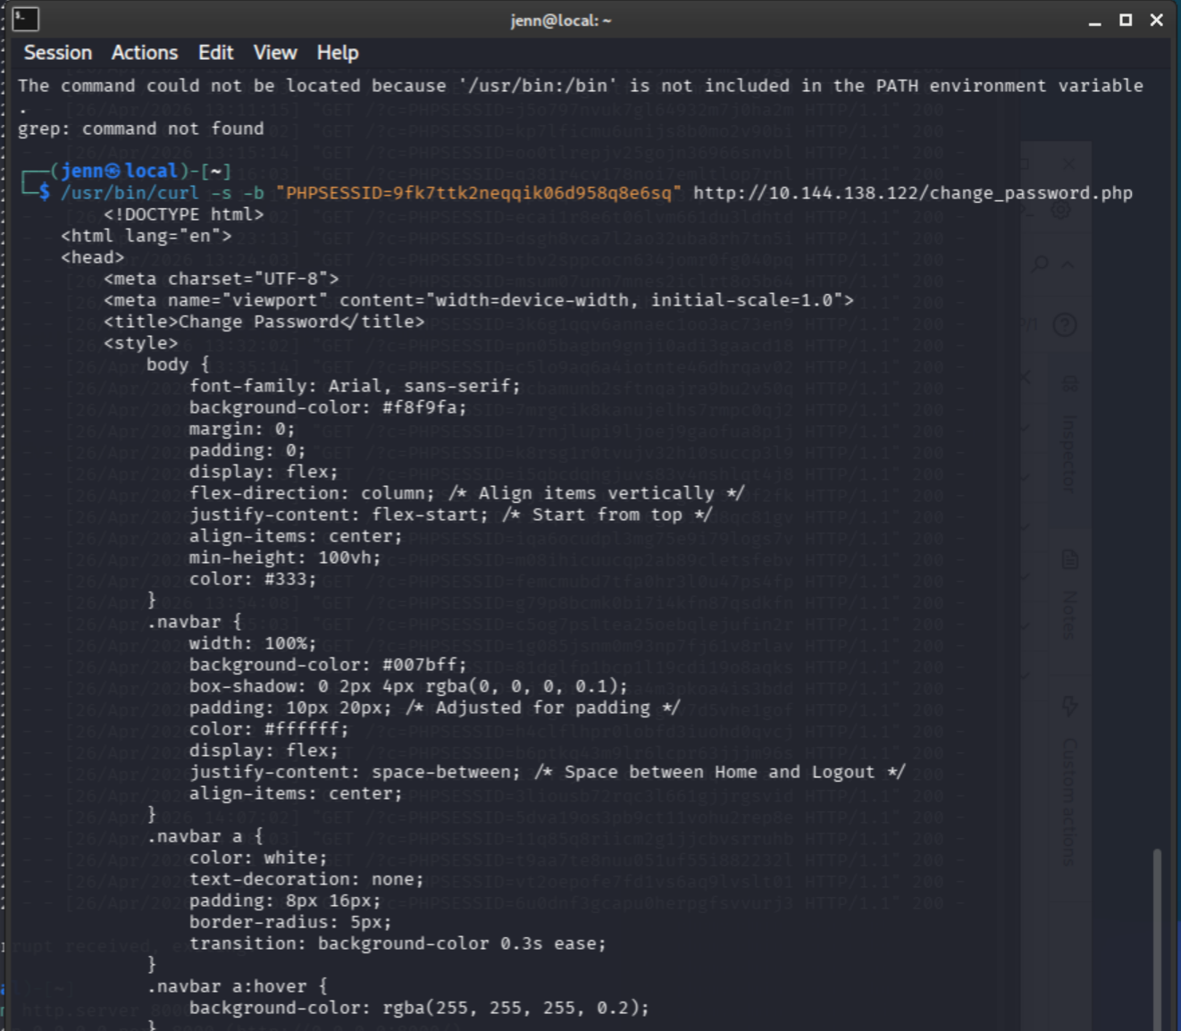Close the jenn@local terminal window
Image resolution: width=1181 pixels, height=1031 pixels.
(1157, 20)
